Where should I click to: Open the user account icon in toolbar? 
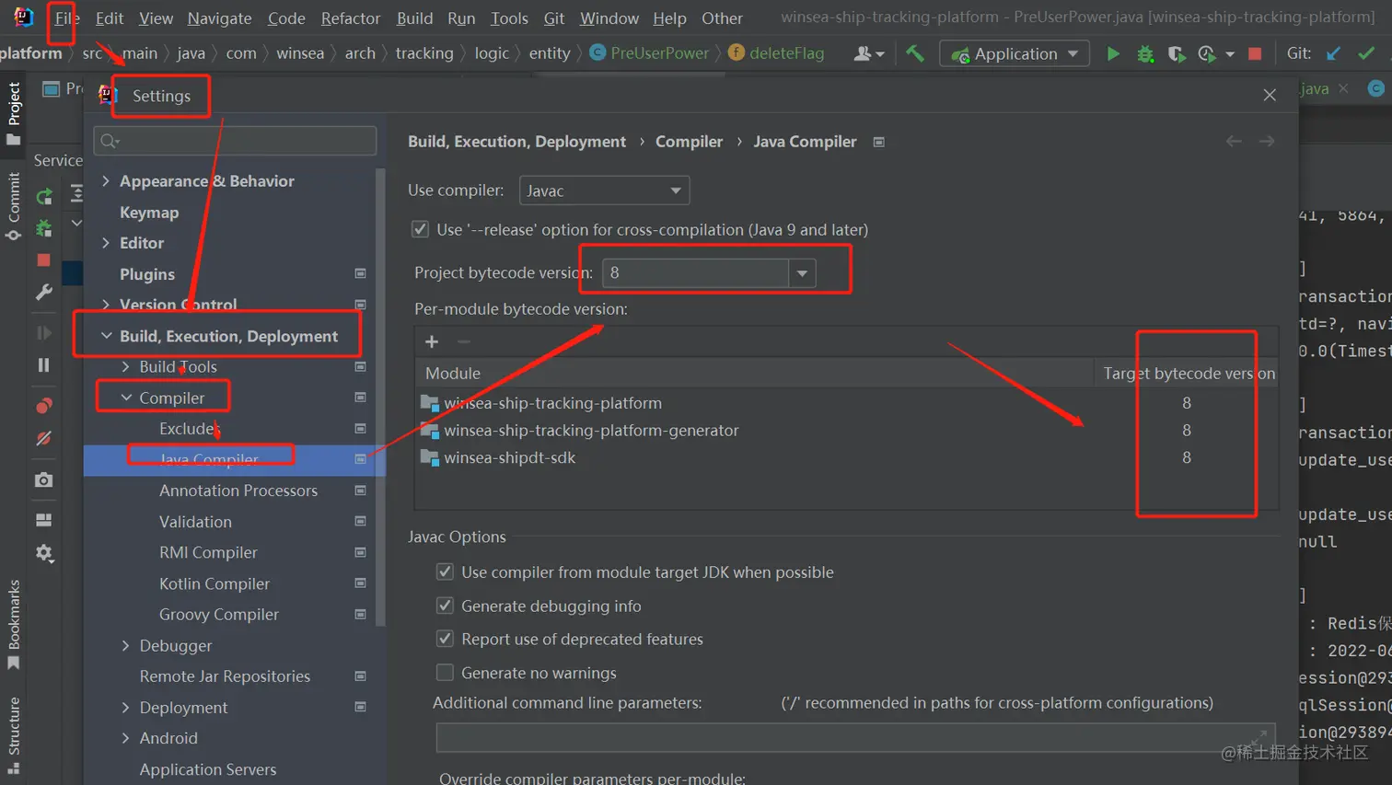868,53
